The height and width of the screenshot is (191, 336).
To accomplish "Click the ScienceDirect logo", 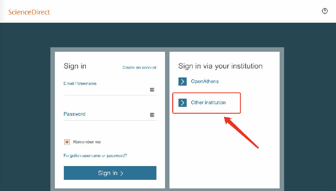I will (29, 12).
